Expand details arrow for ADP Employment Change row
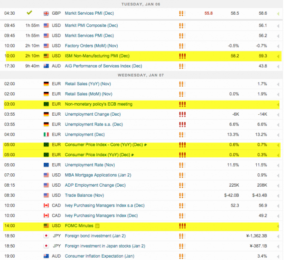Image resolution: width=284 pixels, height=260 pixels. (278, 185)
